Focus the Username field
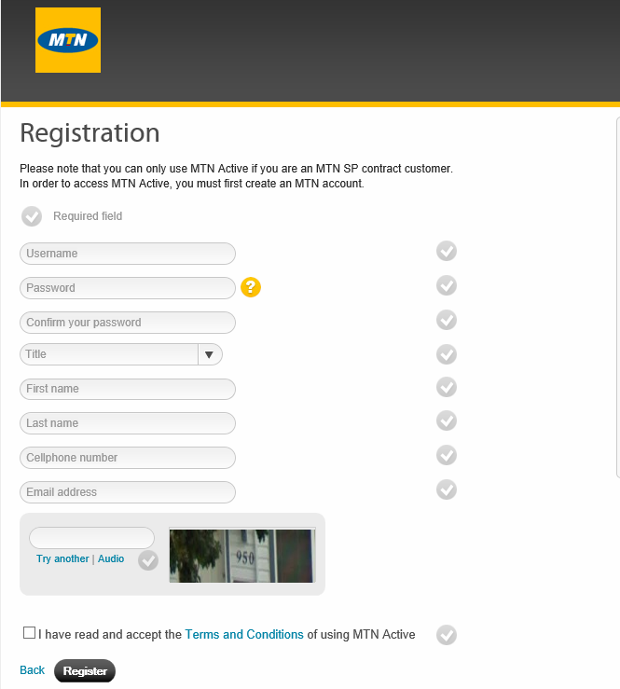 (128, 254)
